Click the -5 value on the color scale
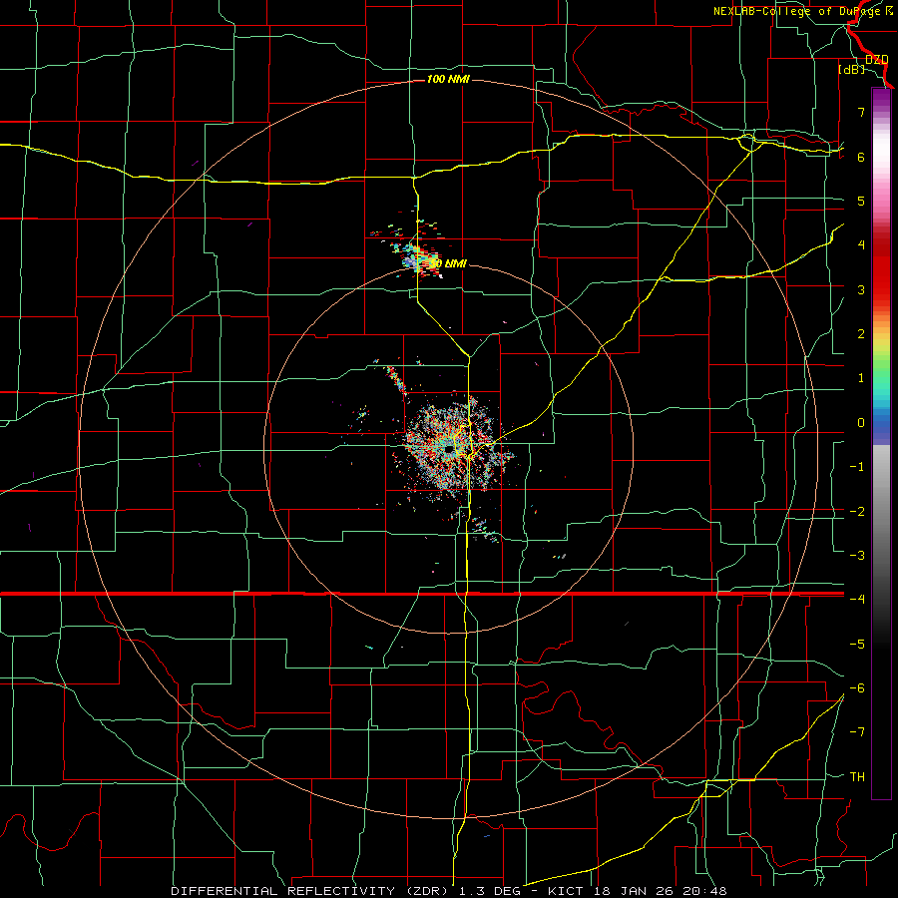The image size is (898, 898). [857, 644]
